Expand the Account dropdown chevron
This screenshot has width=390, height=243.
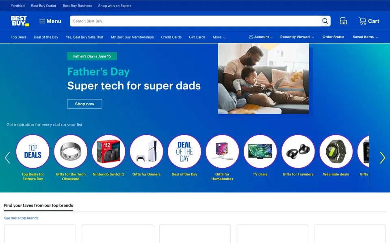[271, 37]
